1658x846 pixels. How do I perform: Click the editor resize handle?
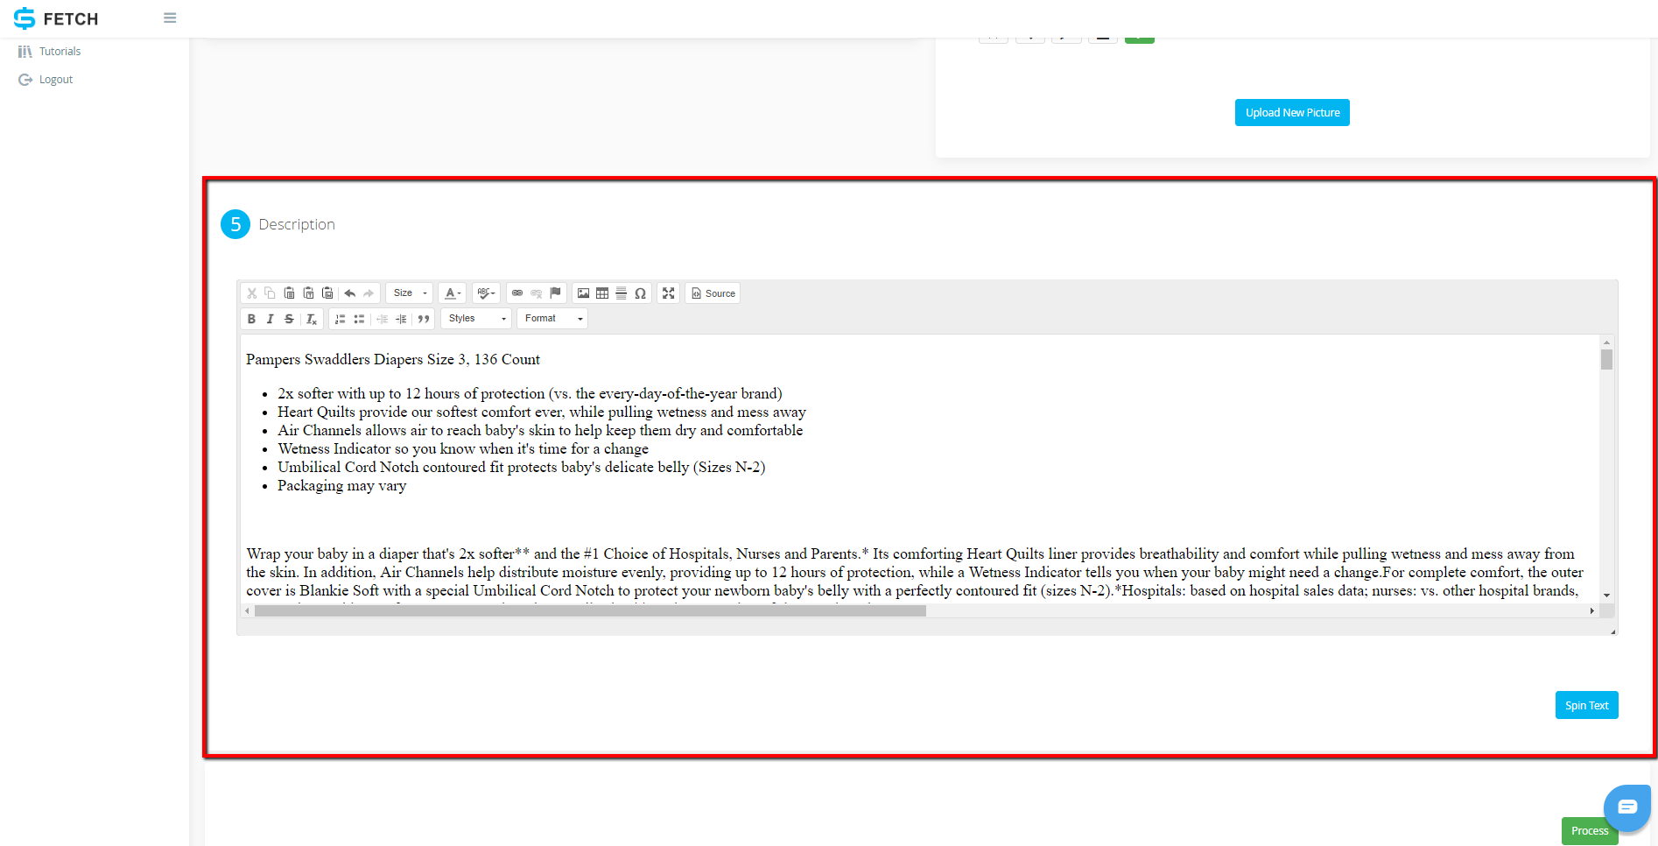click(x=1612, y=631)
